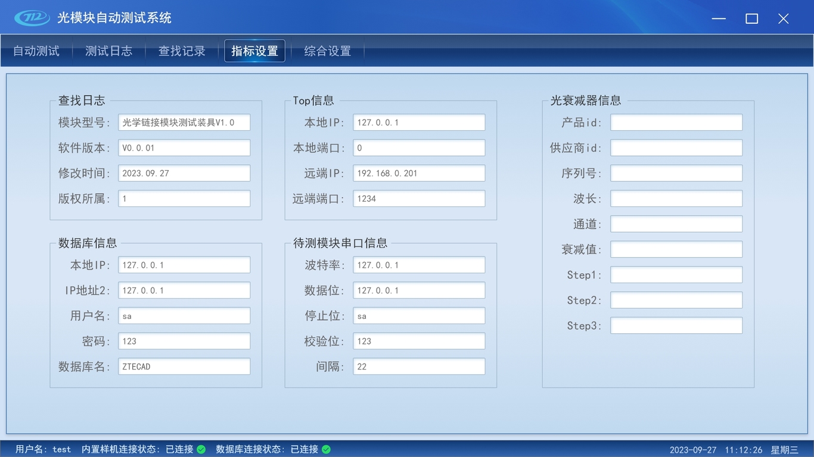Click the 序列号 field
The image size is (814, 457).
[676, 173]
